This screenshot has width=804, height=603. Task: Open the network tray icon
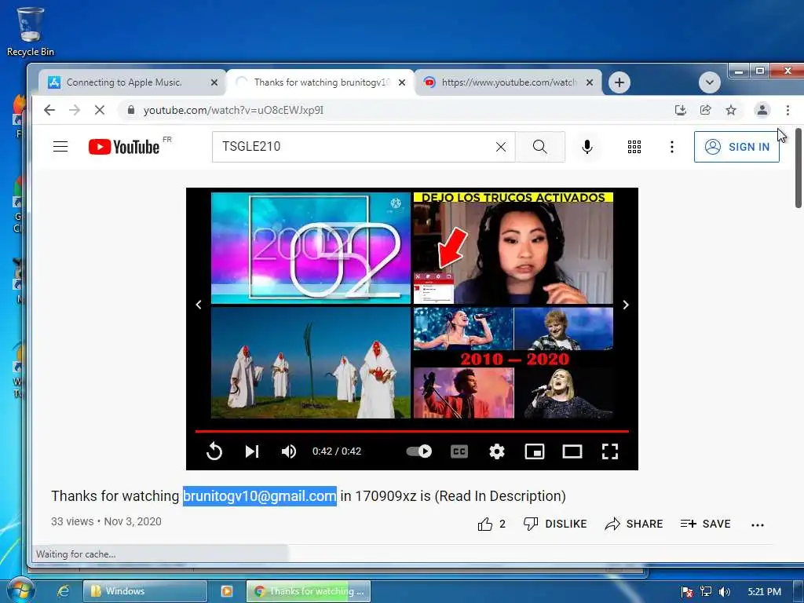click(706, 592)
